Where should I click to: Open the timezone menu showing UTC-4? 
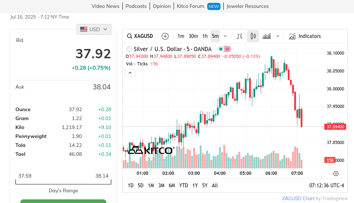(327, 185)
